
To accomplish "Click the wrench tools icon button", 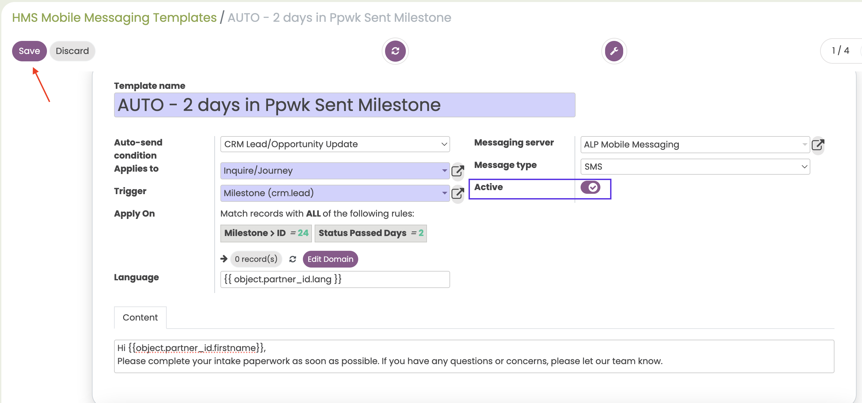I will [614, 51].
